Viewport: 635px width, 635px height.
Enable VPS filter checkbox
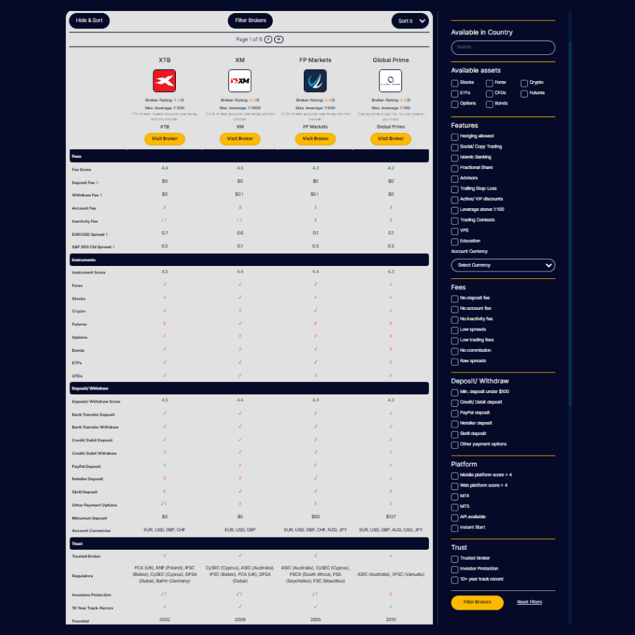pyautogui.click(x=455, y=231)
